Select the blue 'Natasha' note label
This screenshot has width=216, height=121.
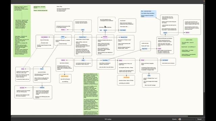pyautogui.click(x=165, y=33)
